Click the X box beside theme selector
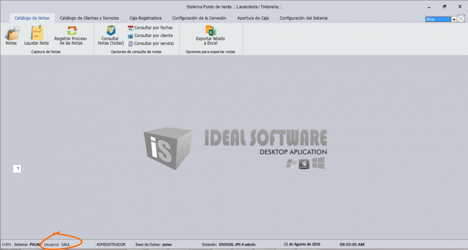The width and height of the screenshot is (468, 250). [461, 19]
